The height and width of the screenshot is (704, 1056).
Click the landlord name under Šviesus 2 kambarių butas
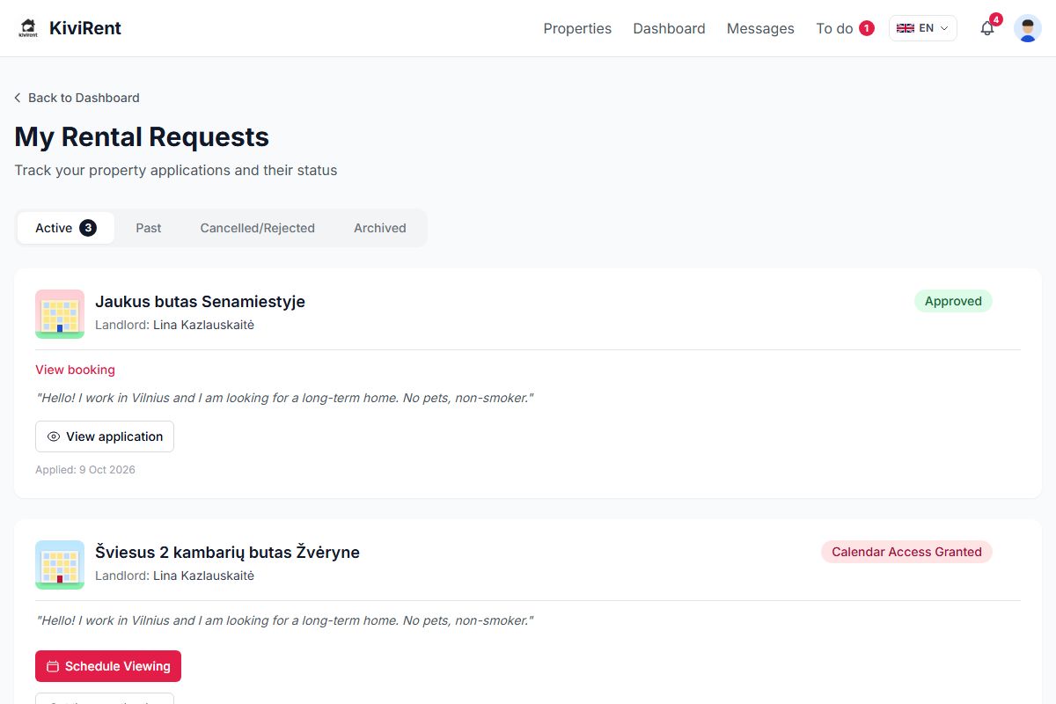(x=203, y=576)
